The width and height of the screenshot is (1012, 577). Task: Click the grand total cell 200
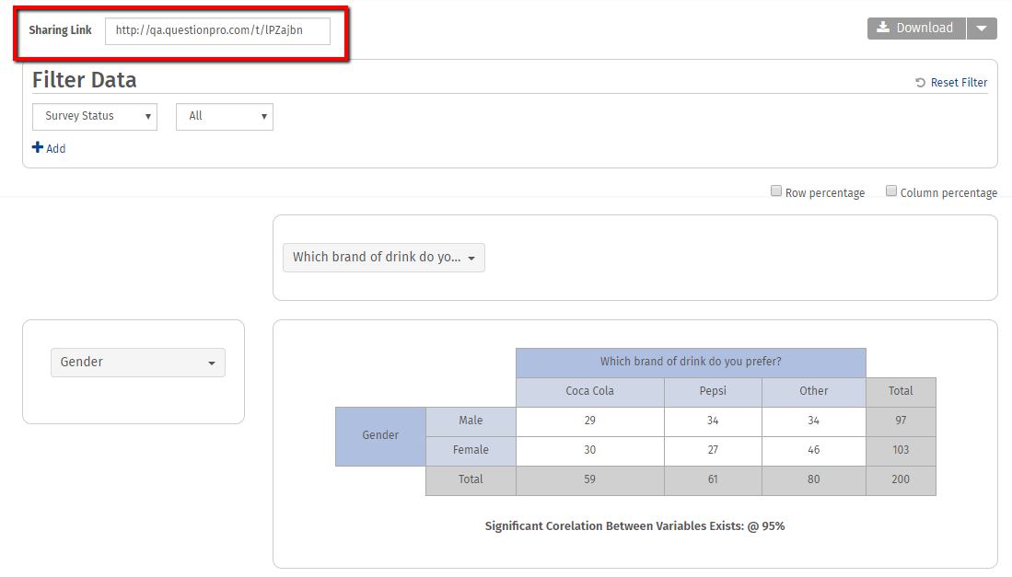click(x=901, y=480)
